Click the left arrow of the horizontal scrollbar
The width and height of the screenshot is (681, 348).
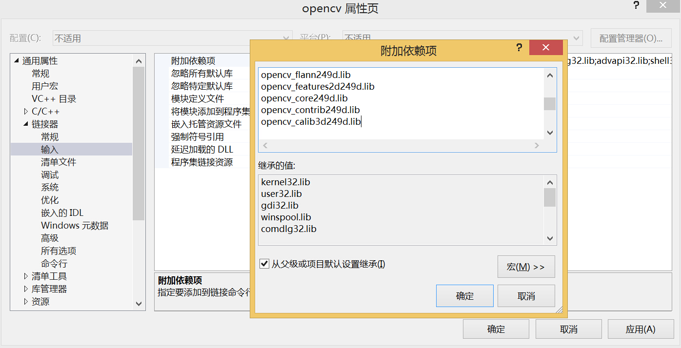(265, 145)
